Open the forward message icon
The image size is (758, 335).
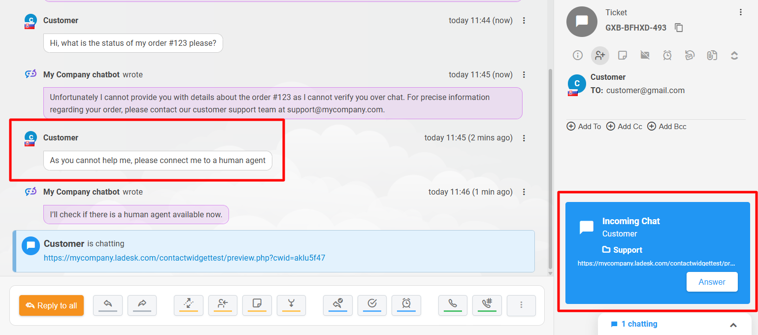pyautogui.click(x=142, y=305)
